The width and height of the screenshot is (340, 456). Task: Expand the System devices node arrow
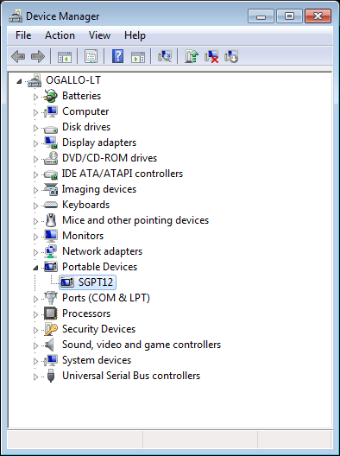click(x=35, y=361)
